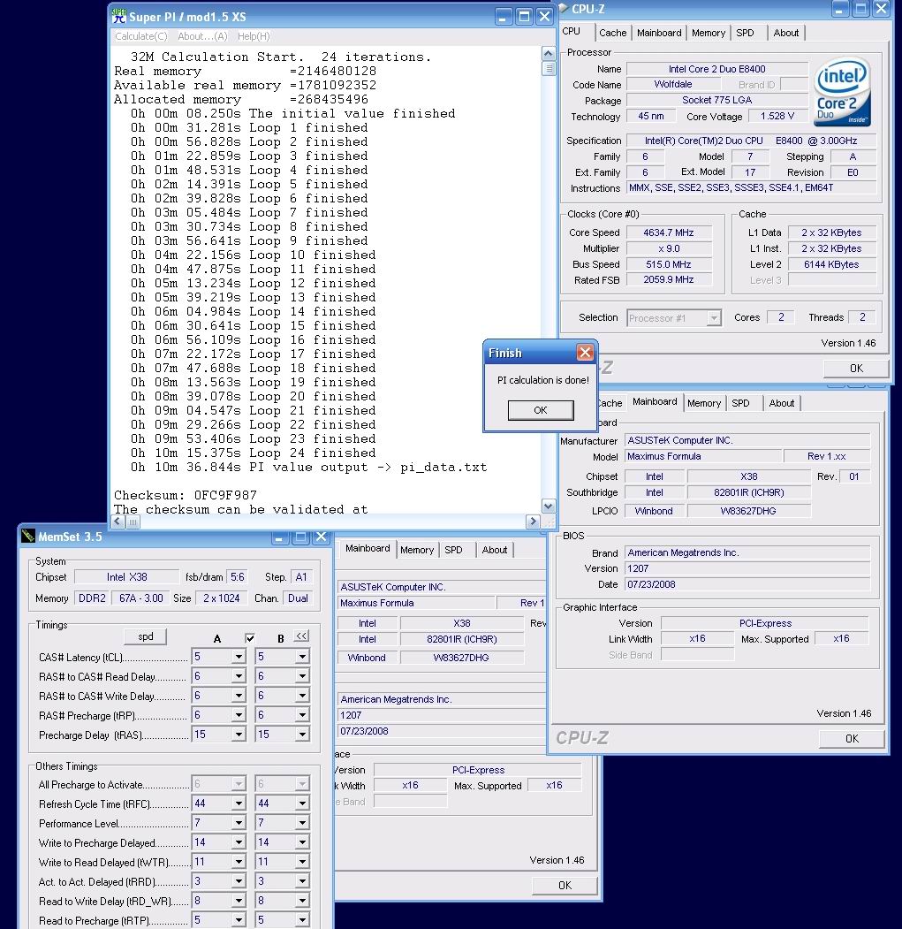This screenshot has width=902, height=929.
Task: Click OK in middle CPU-Z Mainboard window
Action: point(852,739)
